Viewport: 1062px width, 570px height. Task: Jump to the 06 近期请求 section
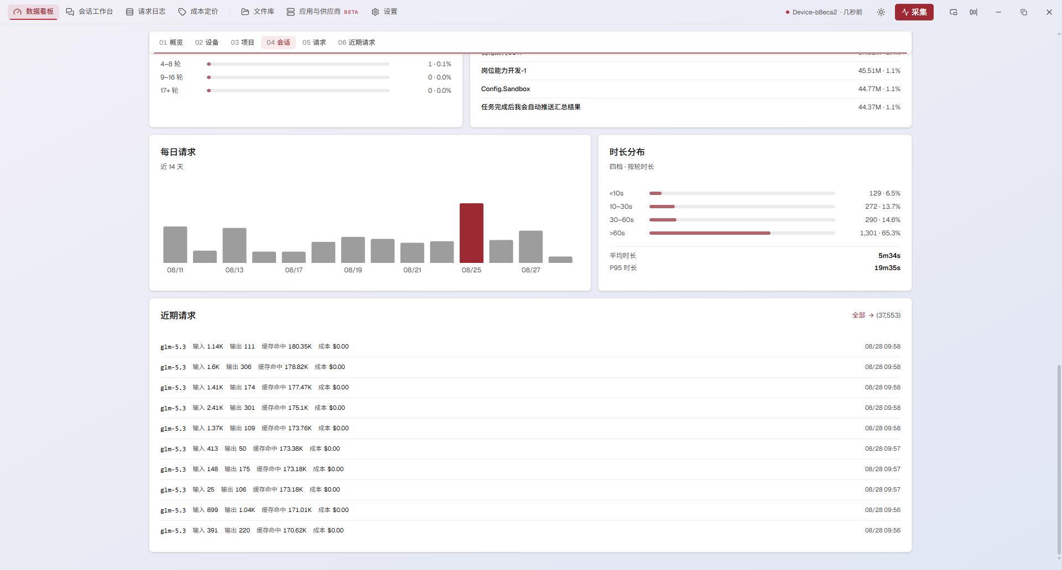coord(357,43)
